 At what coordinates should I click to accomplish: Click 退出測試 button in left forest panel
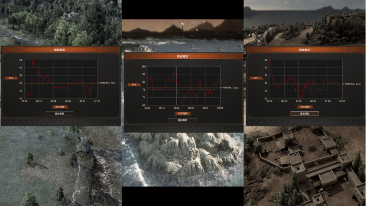point(60,114)
